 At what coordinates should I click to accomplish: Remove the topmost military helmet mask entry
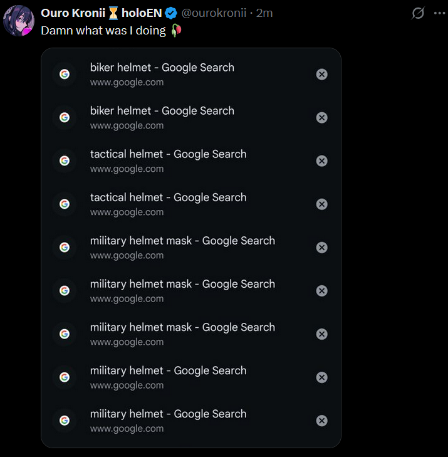(321, 248)
